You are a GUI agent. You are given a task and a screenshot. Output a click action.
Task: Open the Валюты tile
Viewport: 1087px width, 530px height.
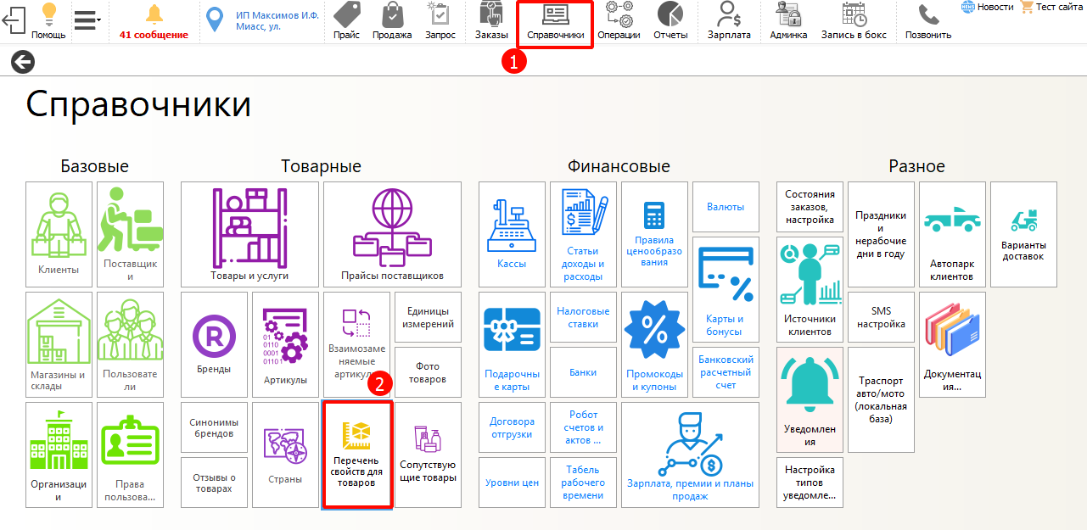tap(726, 207)
